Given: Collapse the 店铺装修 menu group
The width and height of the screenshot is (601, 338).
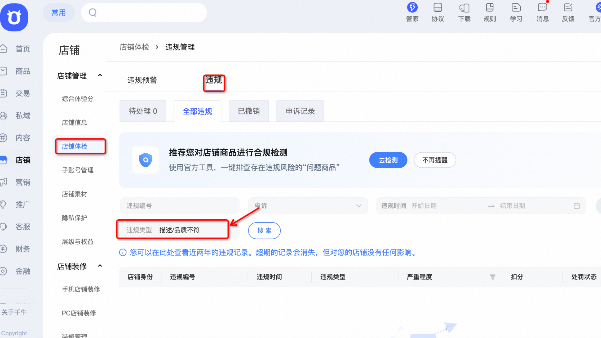Looking at the screenshot, I should [100, 266].
